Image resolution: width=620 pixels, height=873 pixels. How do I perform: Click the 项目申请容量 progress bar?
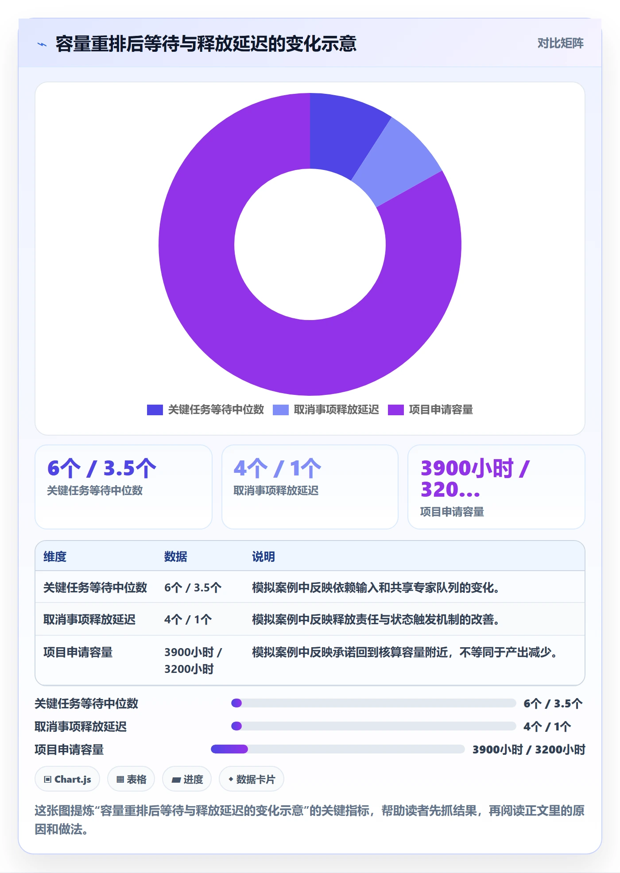pos(337,749)
